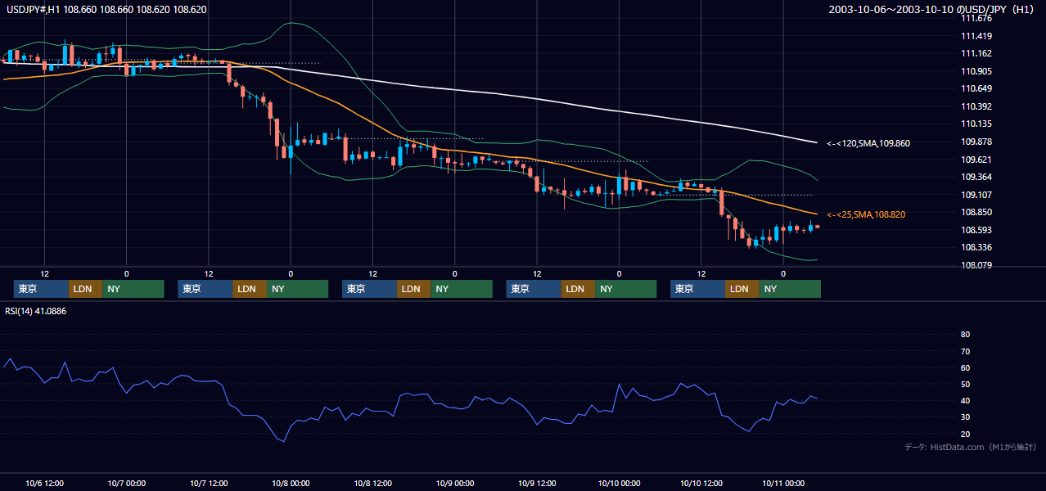This screenshot has width=1046, height=491.
Task: Select the 25 SMA 108.820 label
Action: coord(868,214)
